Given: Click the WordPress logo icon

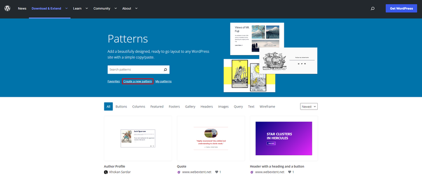Looking at the screenshot, I should (7, 8).
